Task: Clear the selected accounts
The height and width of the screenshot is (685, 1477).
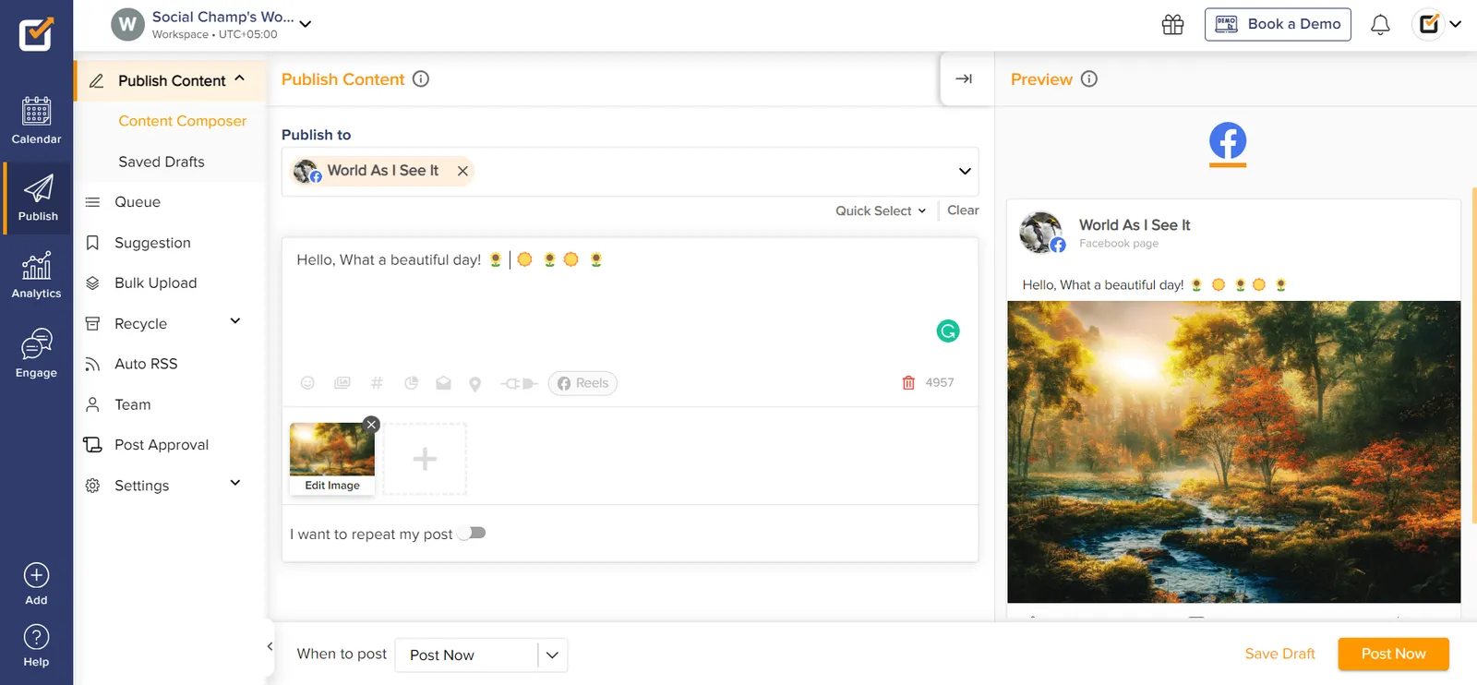Action: click(963, 210)
